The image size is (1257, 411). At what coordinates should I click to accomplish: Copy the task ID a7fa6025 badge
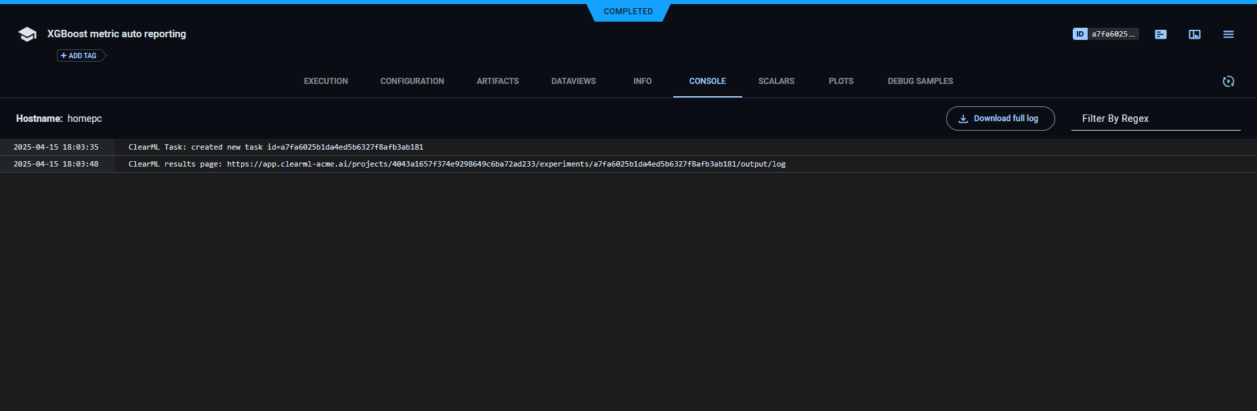(x=1105, y=34)
